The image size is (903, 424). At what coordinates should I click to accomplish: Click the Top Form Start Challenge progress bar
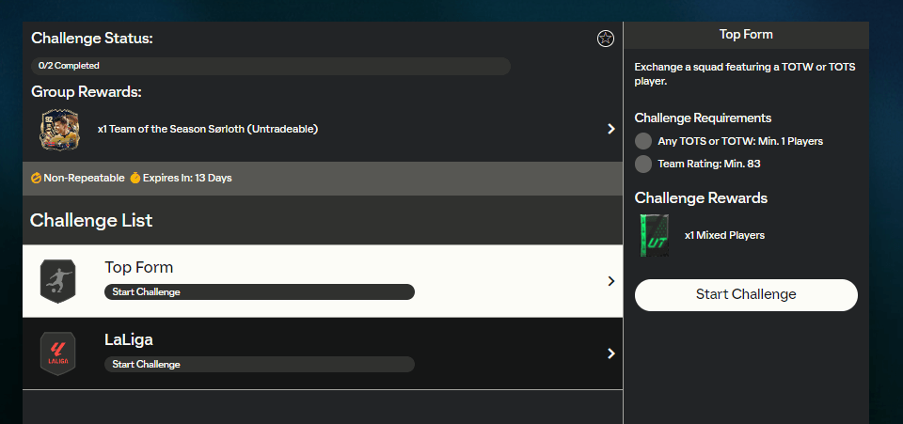point(259,292)
